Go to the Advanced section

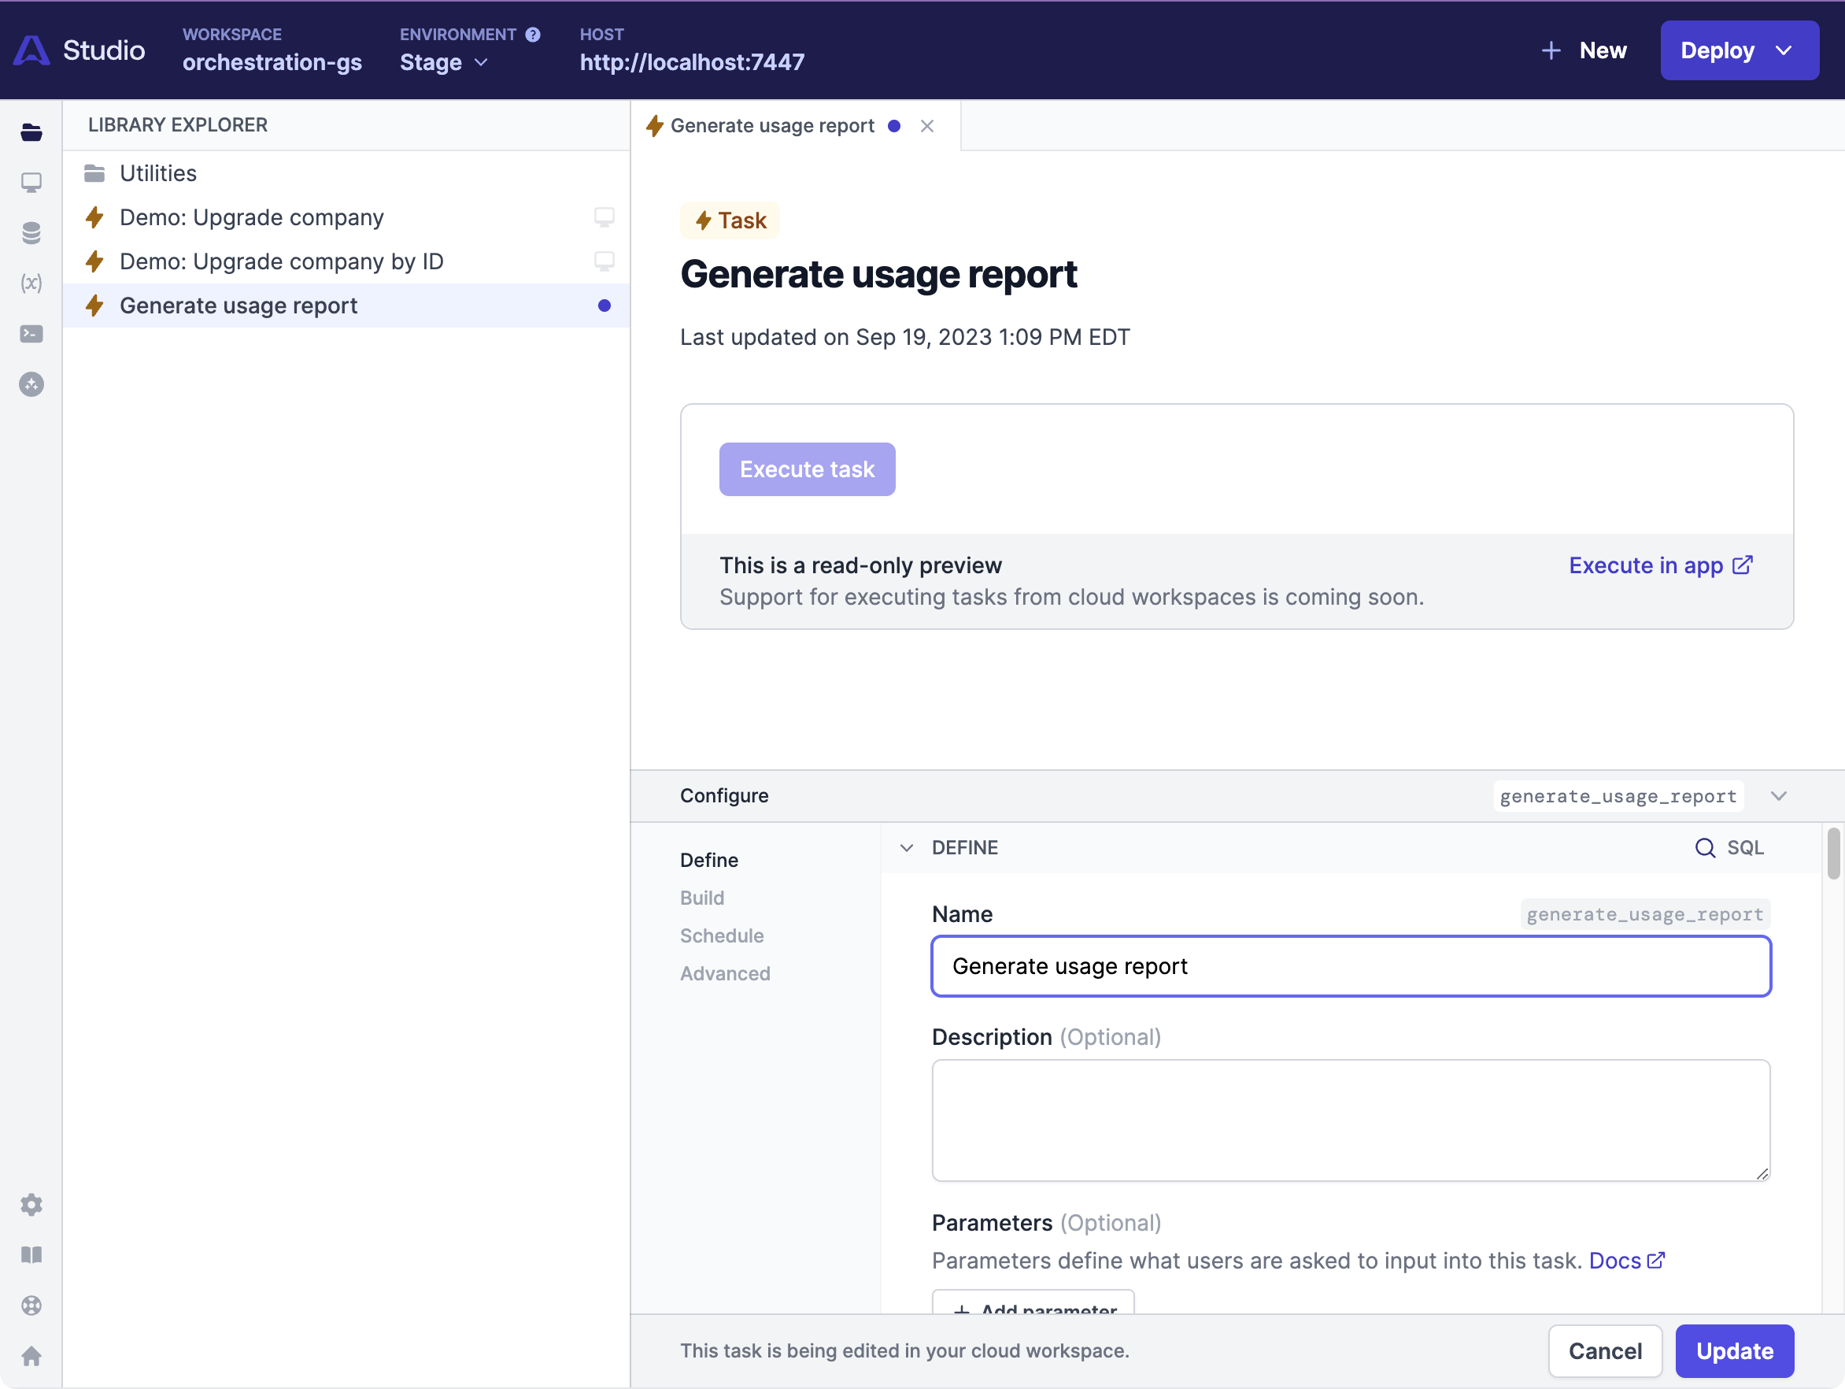(725, 973)
